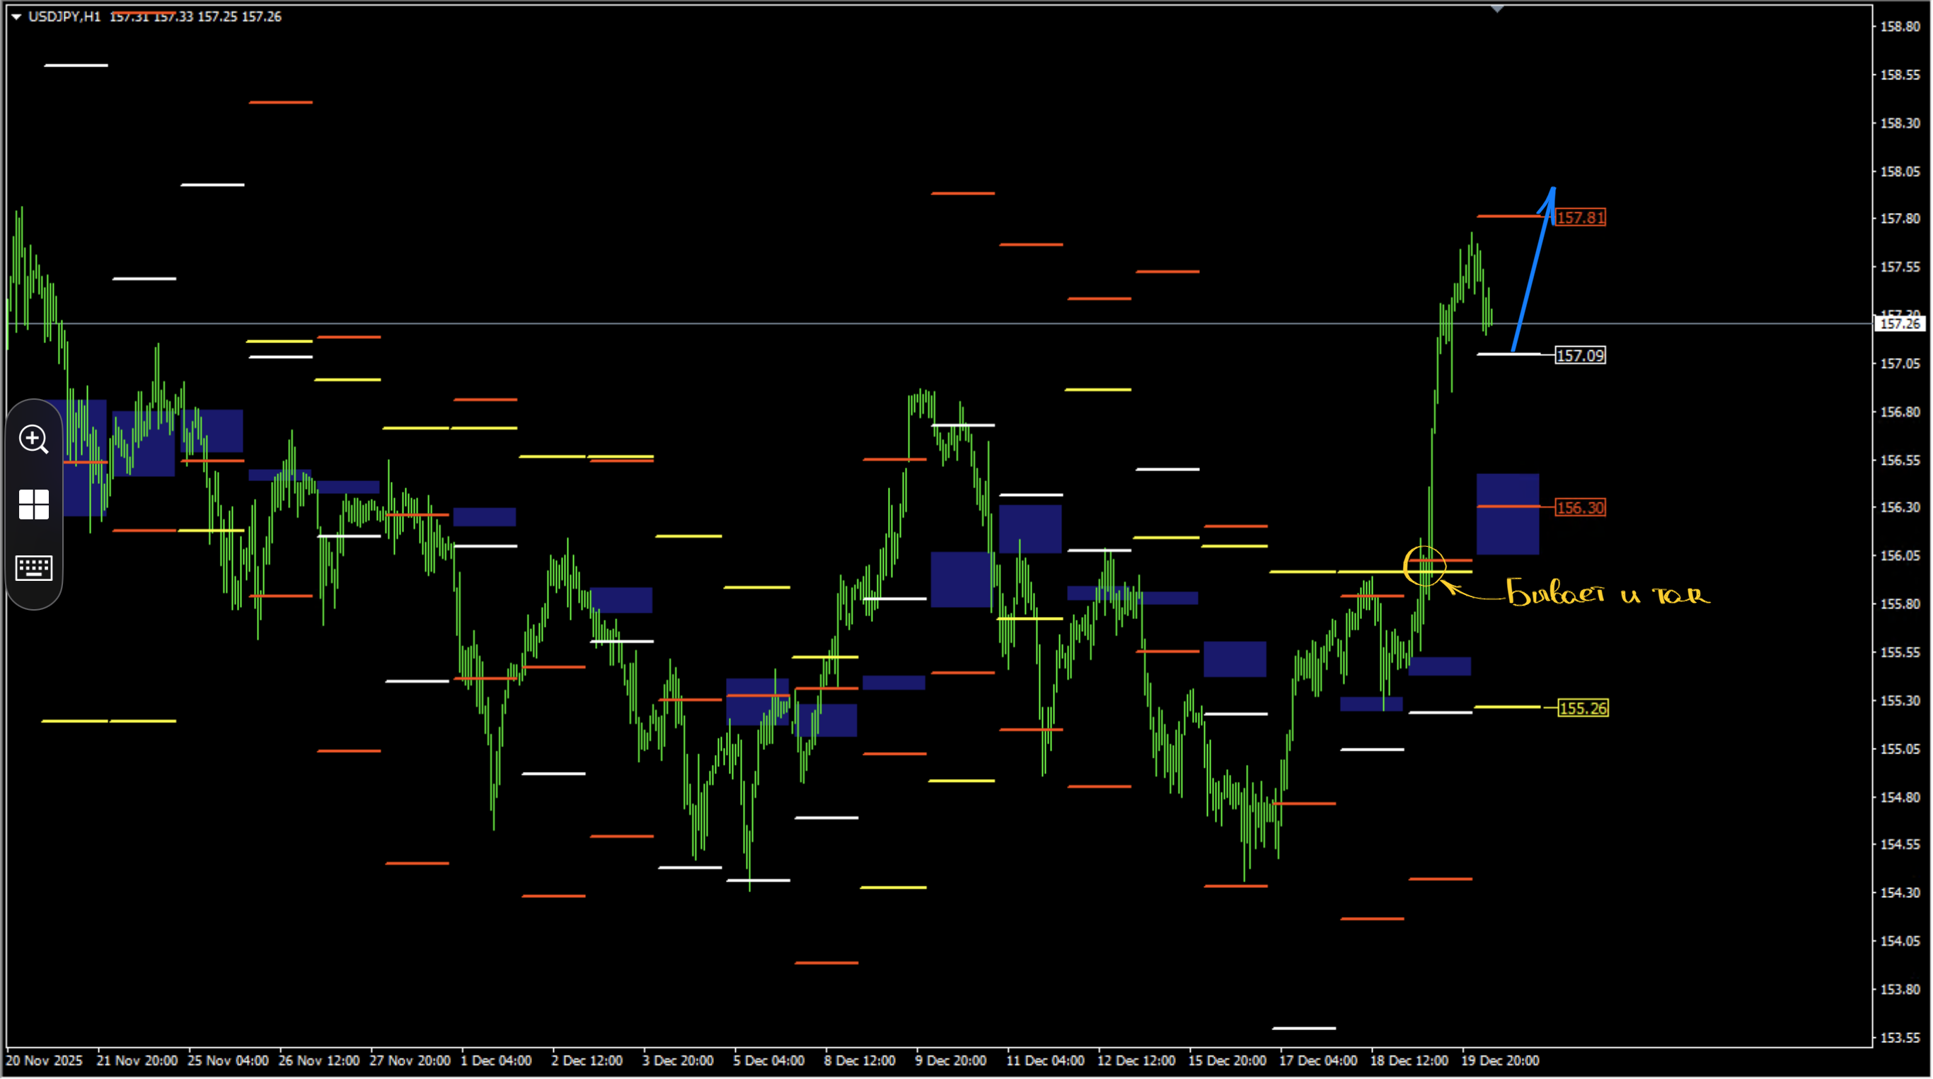This screenshot has width=1933, height=1079.
Task: Select the 155.26 yellow level price label
Action: [1583, 708]
